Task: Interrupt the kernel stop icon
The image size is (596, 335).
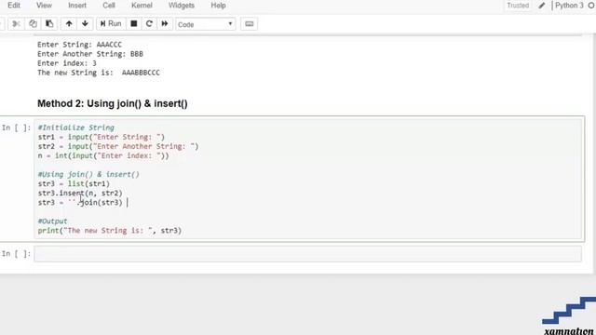Action: tap(134, 24)
